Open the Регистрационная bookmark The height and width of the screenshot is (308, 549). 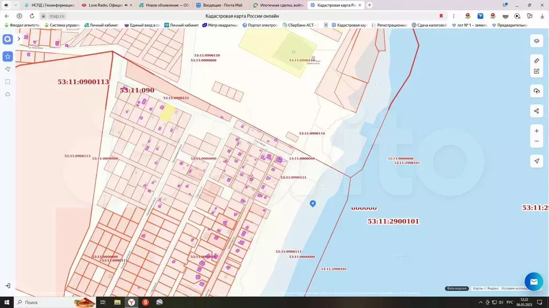[x=390, y=25]
